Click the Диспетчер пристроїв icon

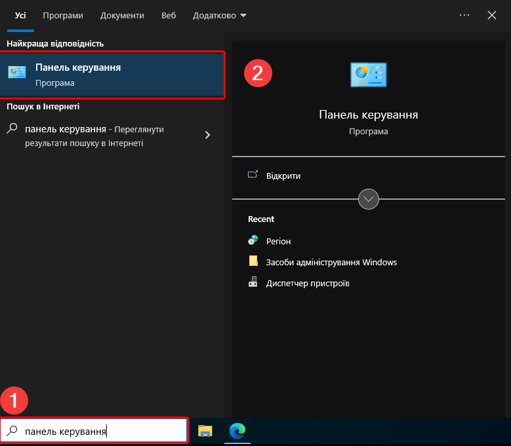point(253,283)
